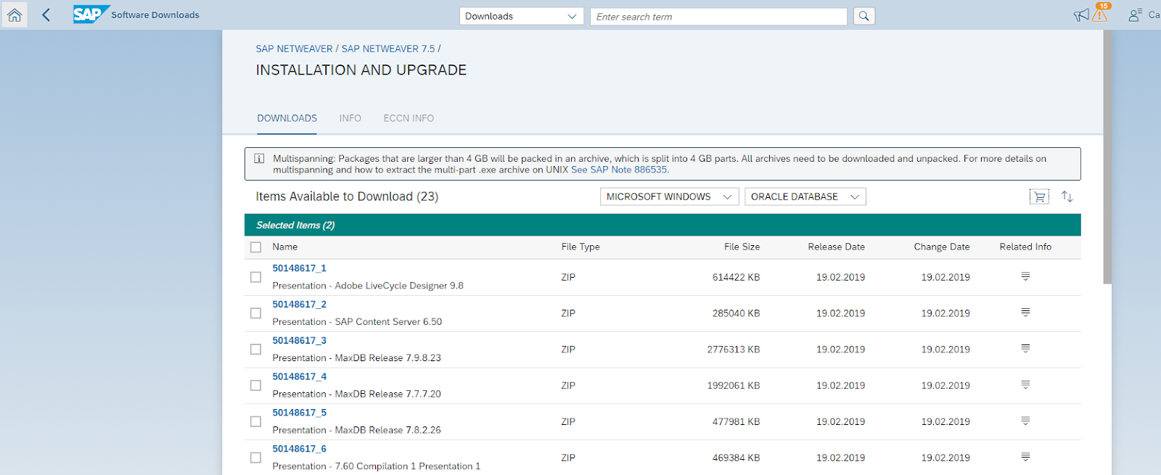Open SAP NETWEAVER breadcrumb link
Screen dimensions: 1161x475
click(294, 49)
